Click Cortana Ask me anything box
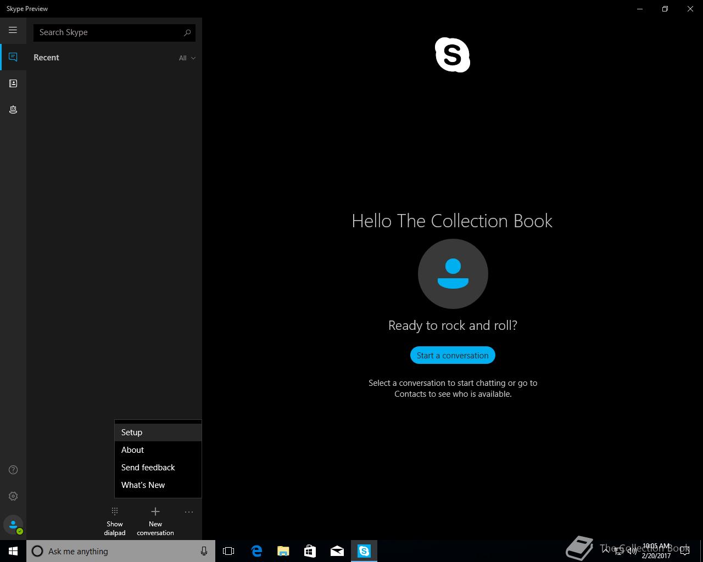The width and height of the screenshot is (703, 562). [x=121, y=551]
